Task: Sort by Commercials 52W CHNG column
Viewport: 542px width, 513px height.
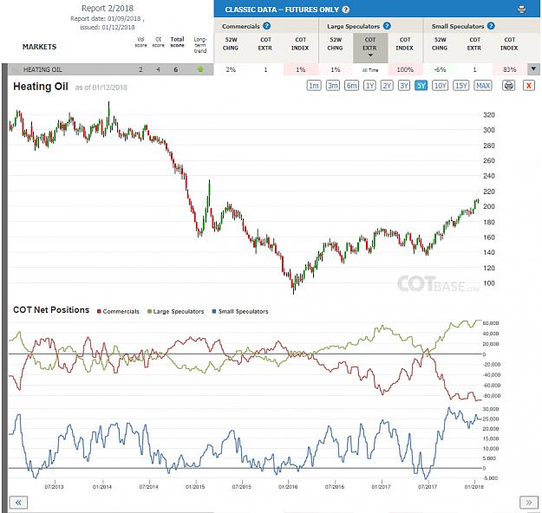Action: [x=231, y=44]
